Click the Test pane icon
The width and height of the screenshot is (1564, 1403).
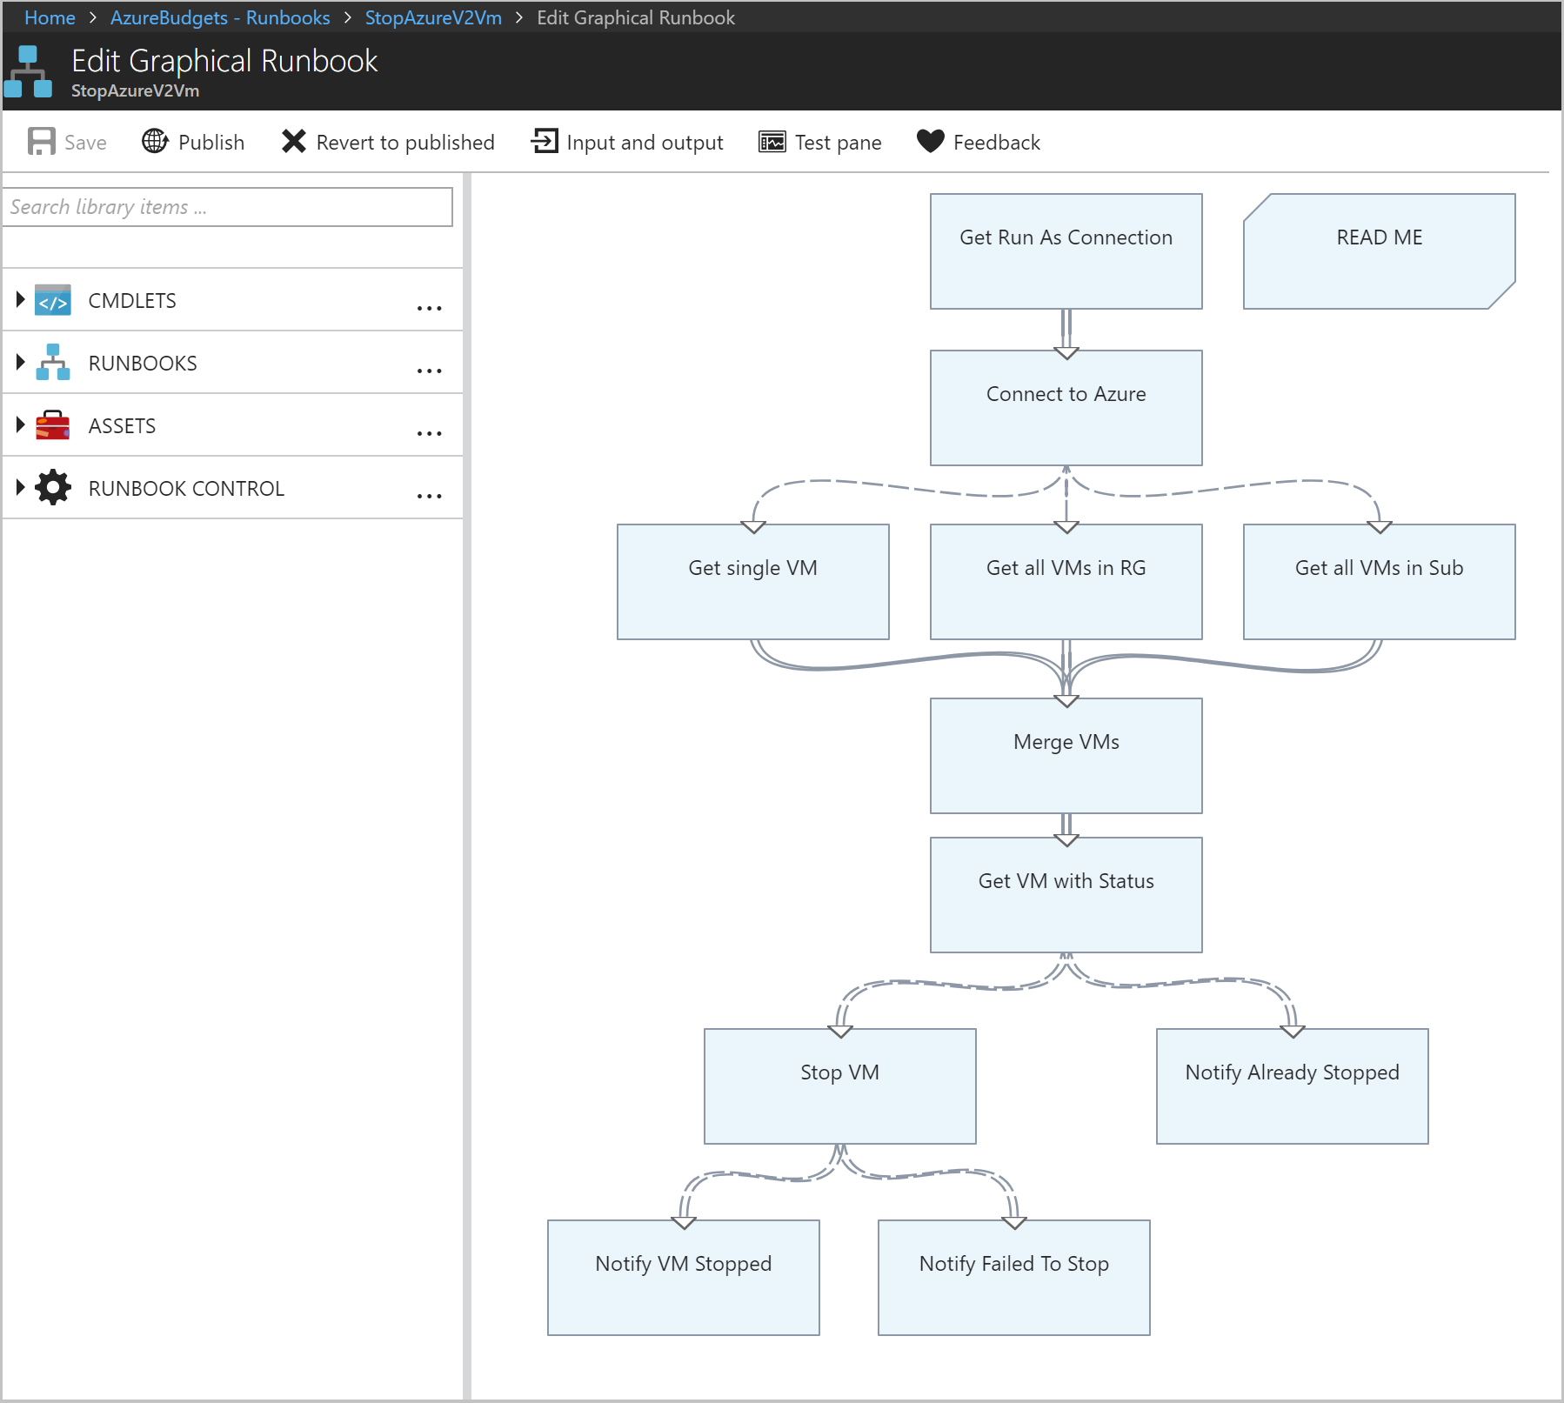click(772, 142)
